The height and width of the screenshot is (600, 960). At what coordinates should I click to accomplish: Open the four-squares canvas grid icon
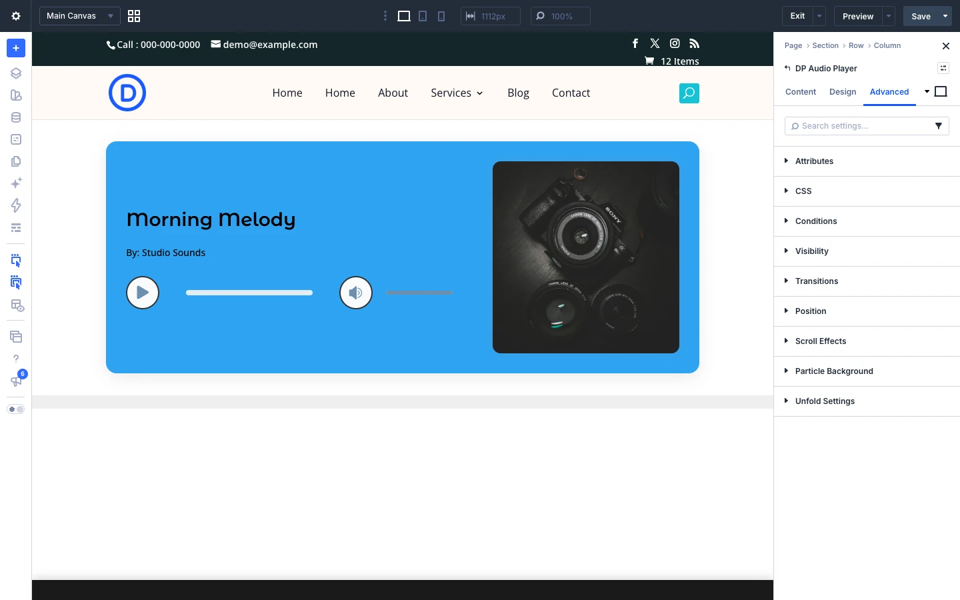(134, 16)
